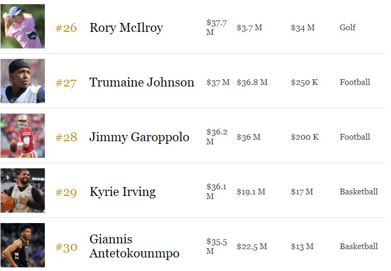Click the $250 K endorsements value
391x271 pixels.
(304, 82)
